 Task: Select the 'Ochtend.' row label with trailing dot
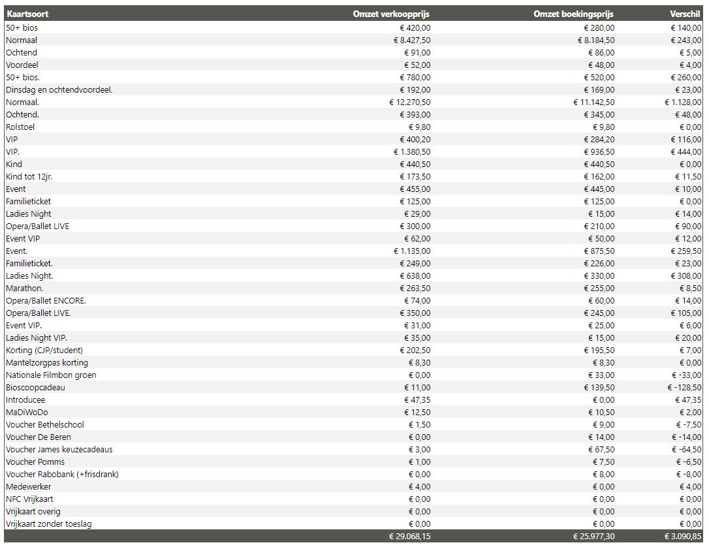pyautogui.click(x=23, y=115)
